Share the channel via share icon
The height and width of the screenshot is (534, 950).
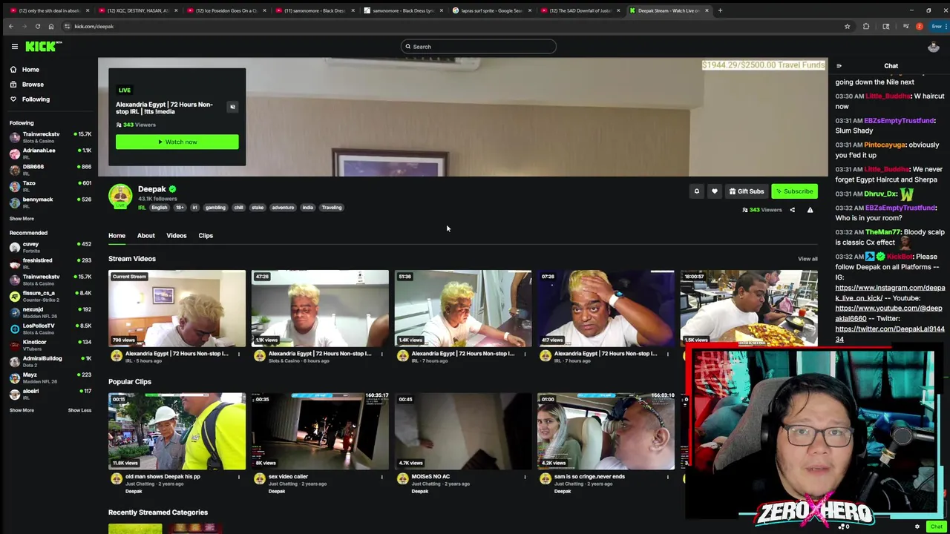coord(792,210)
